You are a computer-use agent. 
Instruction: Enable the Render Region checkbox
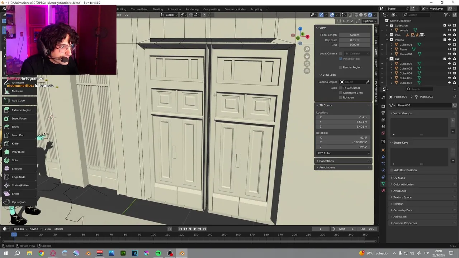pyautogui.click(x=341, y=67)
